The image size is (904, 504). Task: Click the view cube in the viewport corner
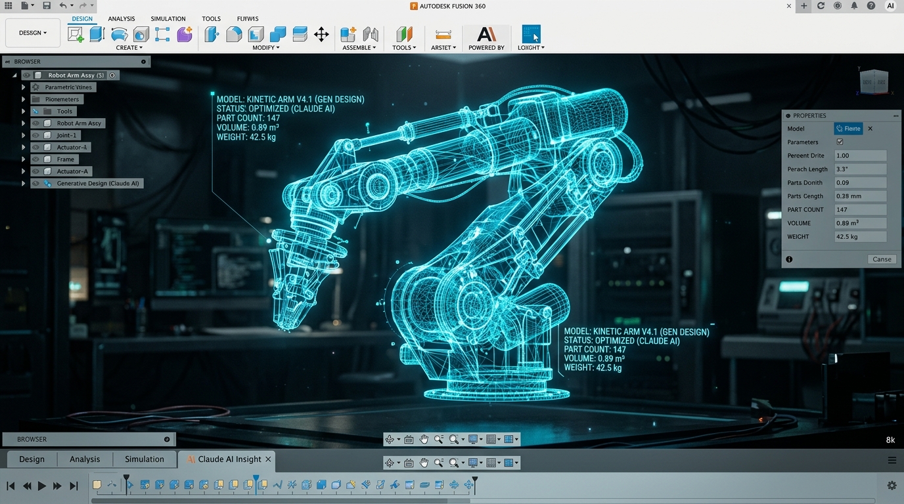point(874,81)
